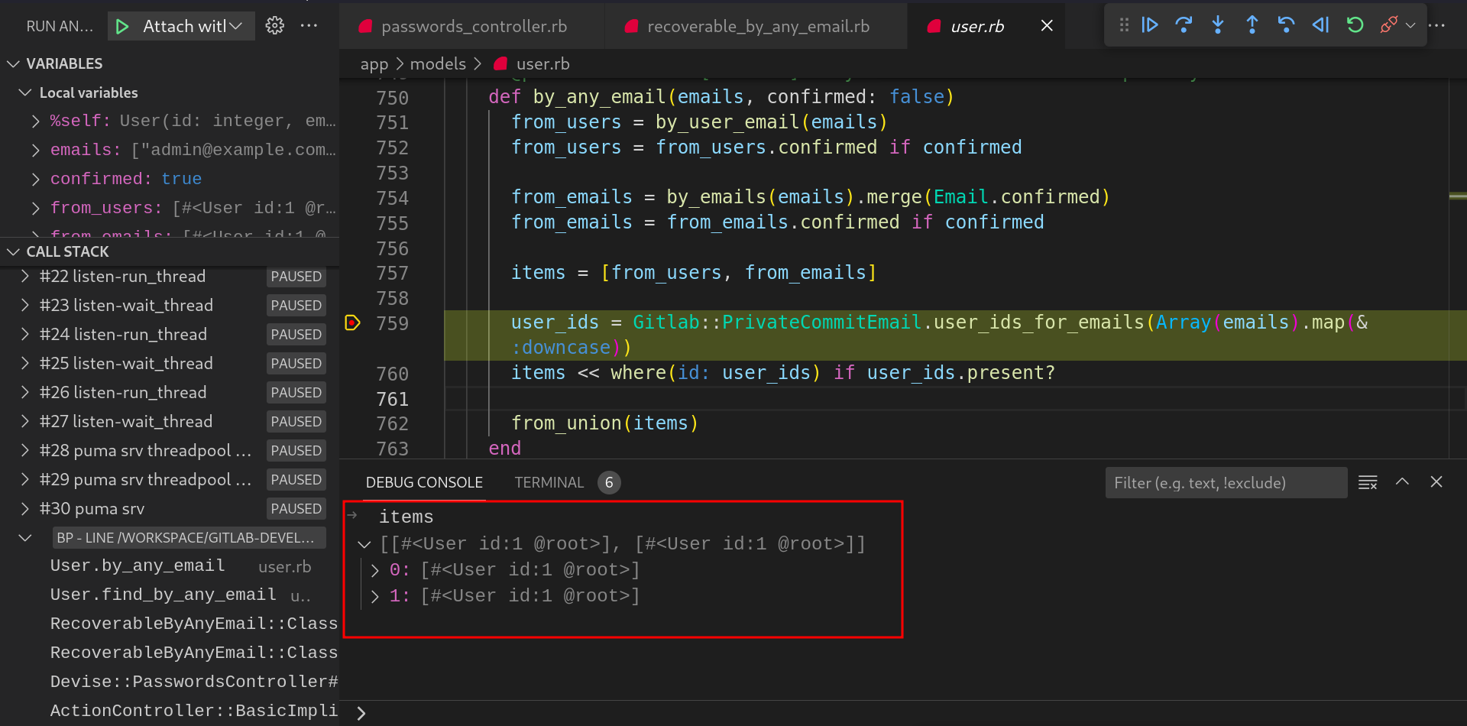Click the app breadcrumb segment
The height and width of the screenshot is (726, 1467).
pos(374,64)
